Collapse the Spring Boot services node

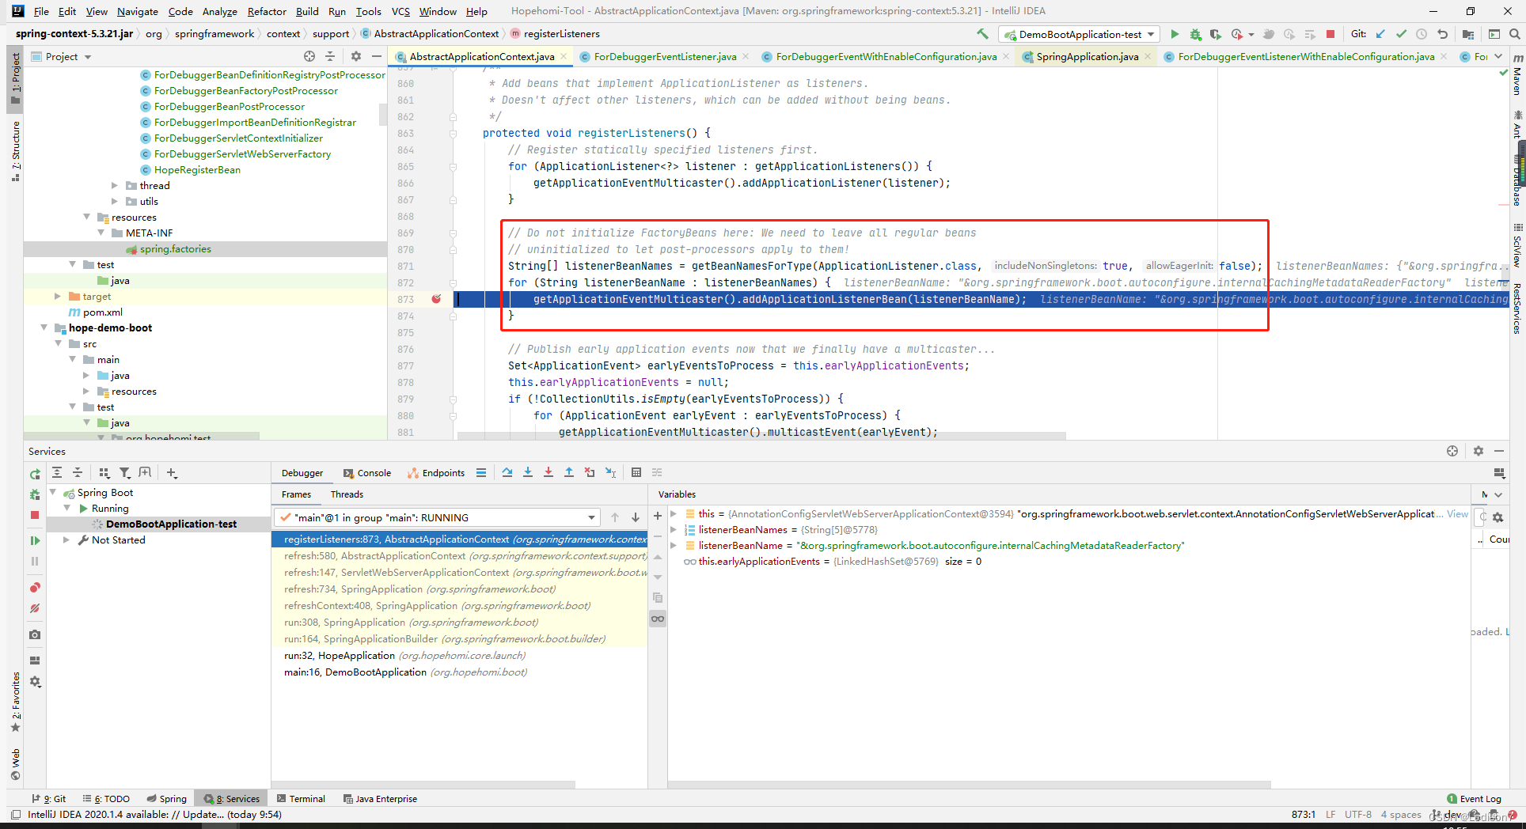point(54,492)
